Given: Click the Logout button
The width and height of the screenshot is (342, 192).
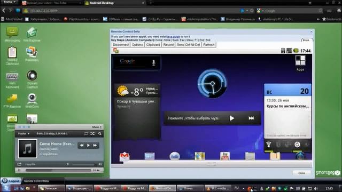Looking at the screenshot, I should (11, 181).
